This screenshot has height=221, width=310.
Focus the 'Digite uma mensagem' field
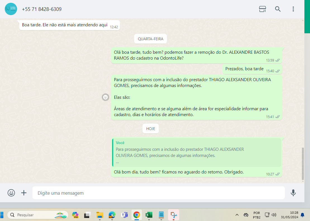point(158,193)
